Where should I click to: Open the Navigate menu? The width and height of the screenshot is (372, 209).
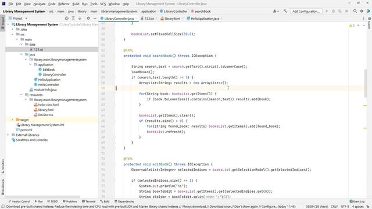(40, 4)
